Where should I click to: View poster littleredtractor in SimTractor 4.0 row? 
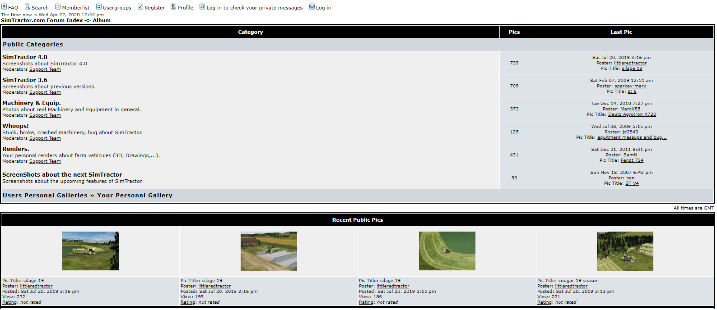[x=630, y=63]
